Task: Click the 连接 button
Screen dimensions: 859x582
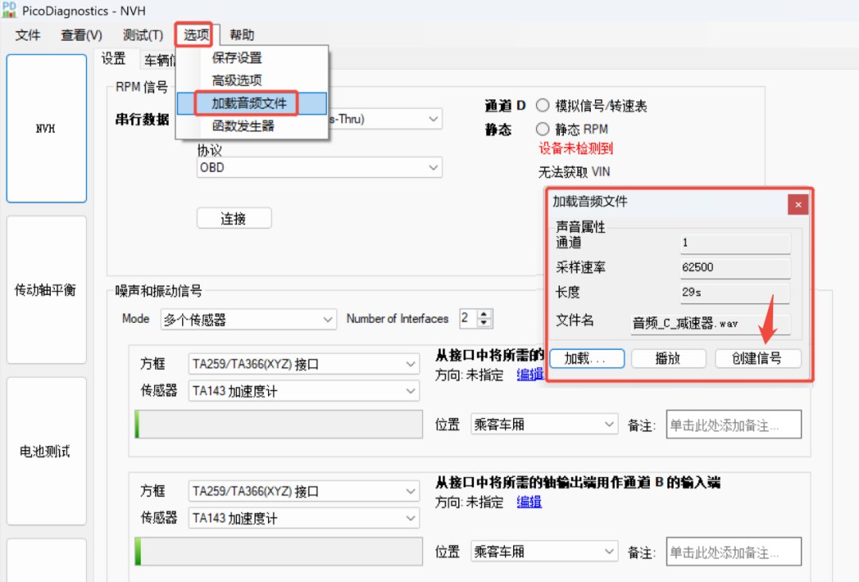Action: pyautogui.click(x=234, y=219)
